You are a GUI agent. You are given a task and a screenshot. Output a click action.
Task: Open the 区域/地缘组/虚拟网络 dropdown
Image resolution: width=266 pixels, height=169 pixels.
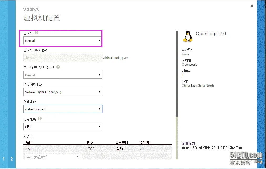pyautogui.click(x=63, y=75)
